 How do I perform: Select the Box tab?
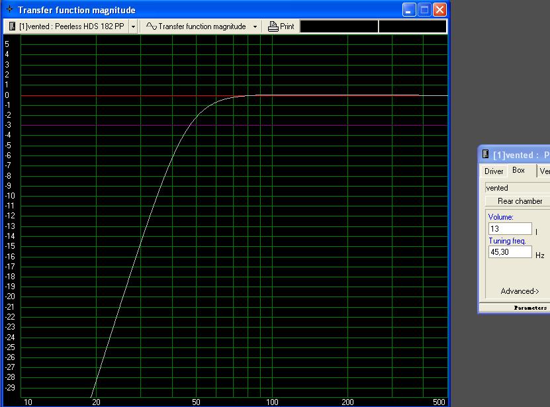[519, 171]
